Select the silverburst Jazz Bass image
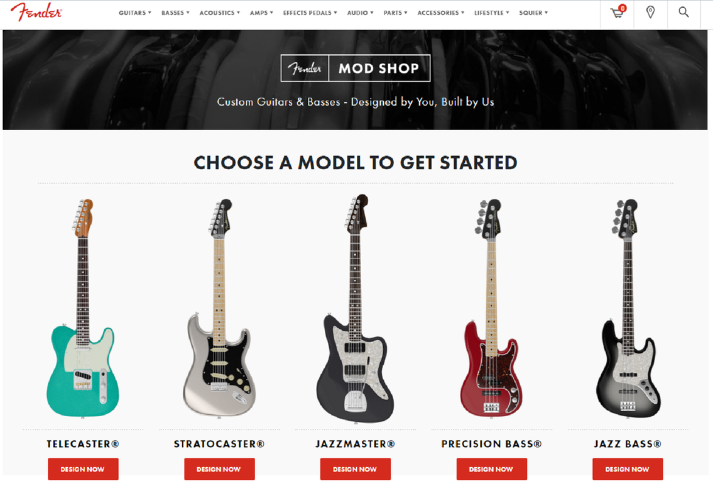Screen dimensions: 713x503 [628, 308]
